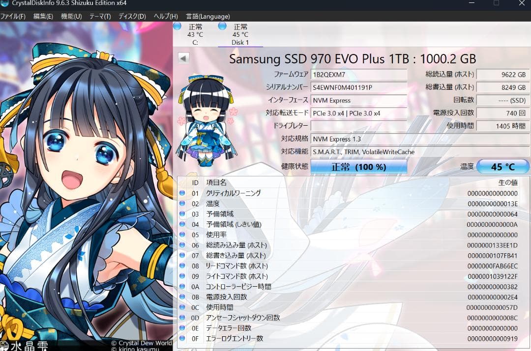Click the status dot beside データエラー回数
This screenshot has width=531, height=351.
(x=183, y=328)
